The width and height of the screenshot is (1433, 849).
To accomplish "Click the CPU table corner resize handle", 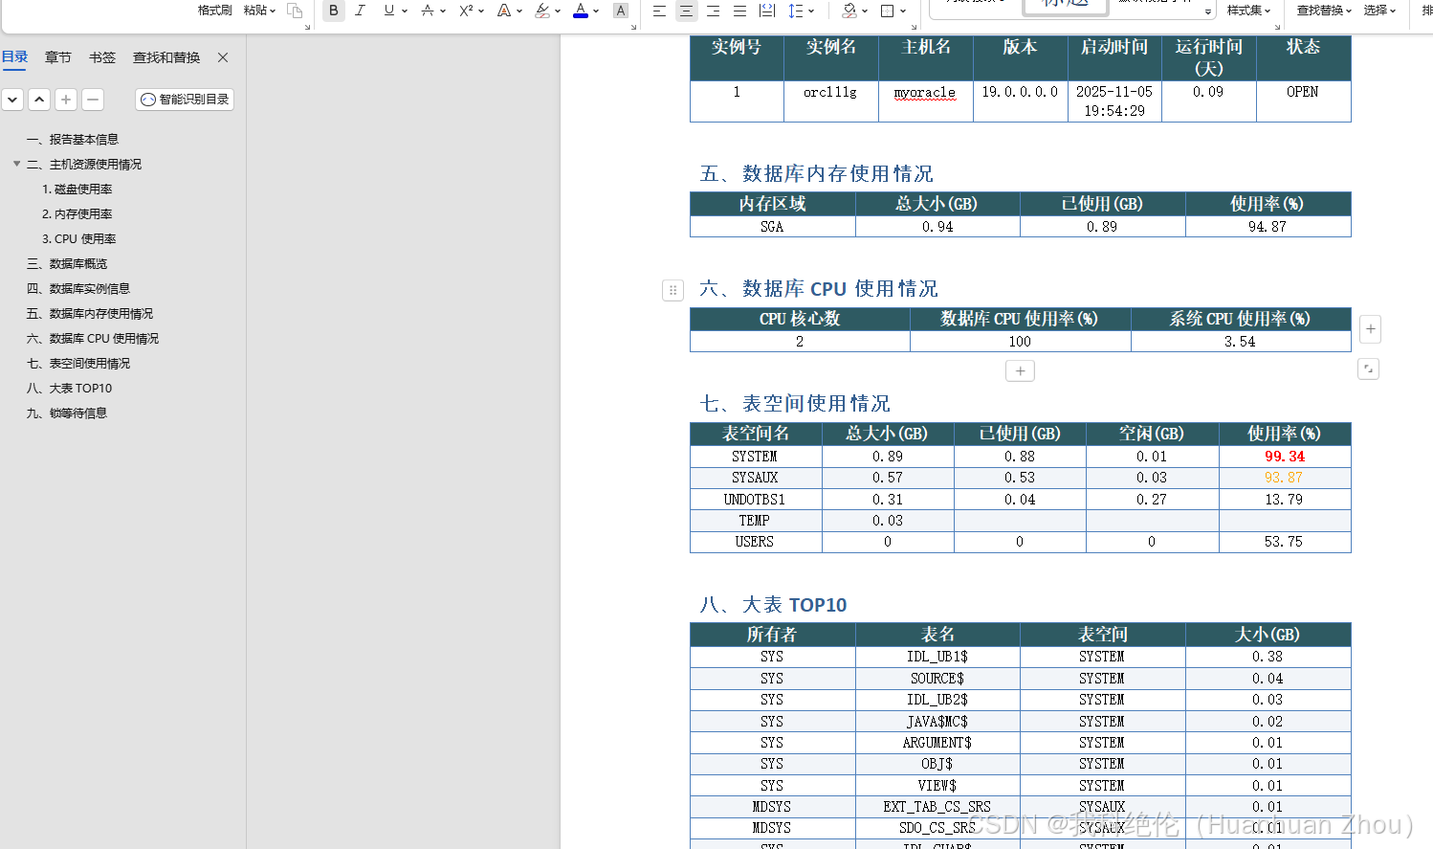I will pyautogui.click(x=1369, y=369).
